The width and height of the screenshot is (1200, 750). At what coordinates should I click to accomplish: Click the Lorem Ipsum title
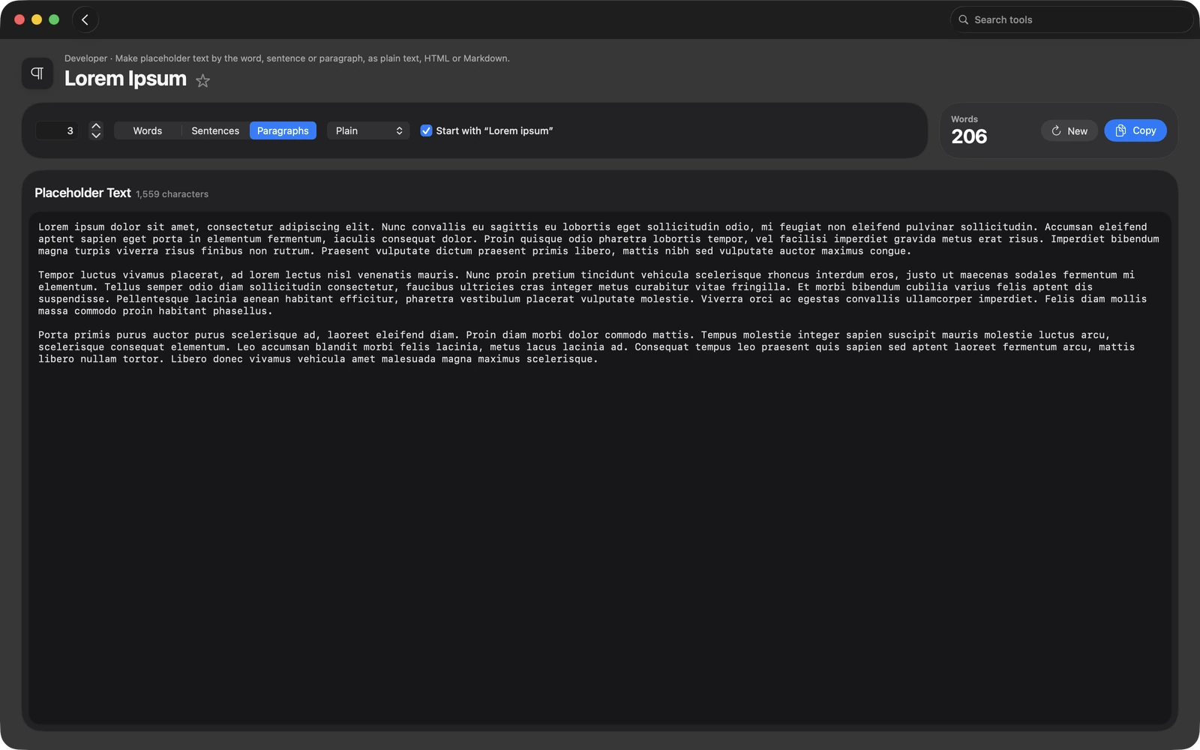(125, 79)
